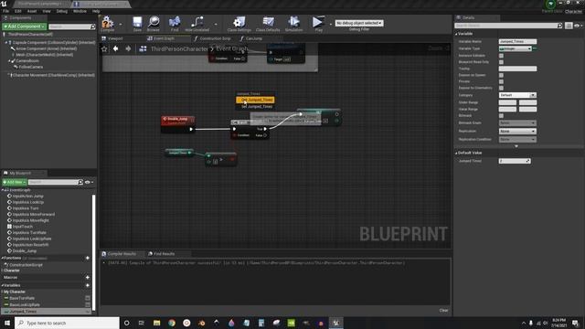Screen dimensions: 585x329
Task: Navigate forward with the graph forward arrow
Action: [128, 48]
